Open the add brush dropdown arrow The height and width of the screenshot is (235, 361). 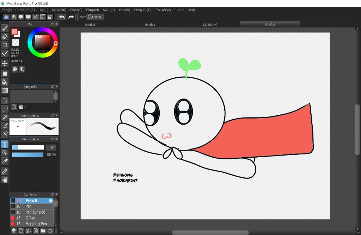pyautogui.click(x=29, y=231)
